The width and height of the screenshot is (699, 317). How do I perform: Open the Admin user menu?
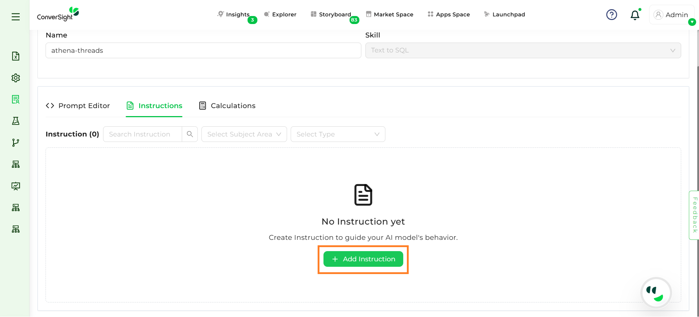click(x=671, y=15)
